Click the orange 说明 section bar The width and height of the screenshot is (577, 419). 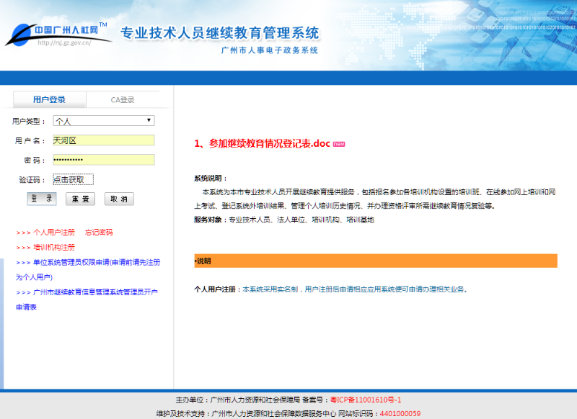point(375,261)
